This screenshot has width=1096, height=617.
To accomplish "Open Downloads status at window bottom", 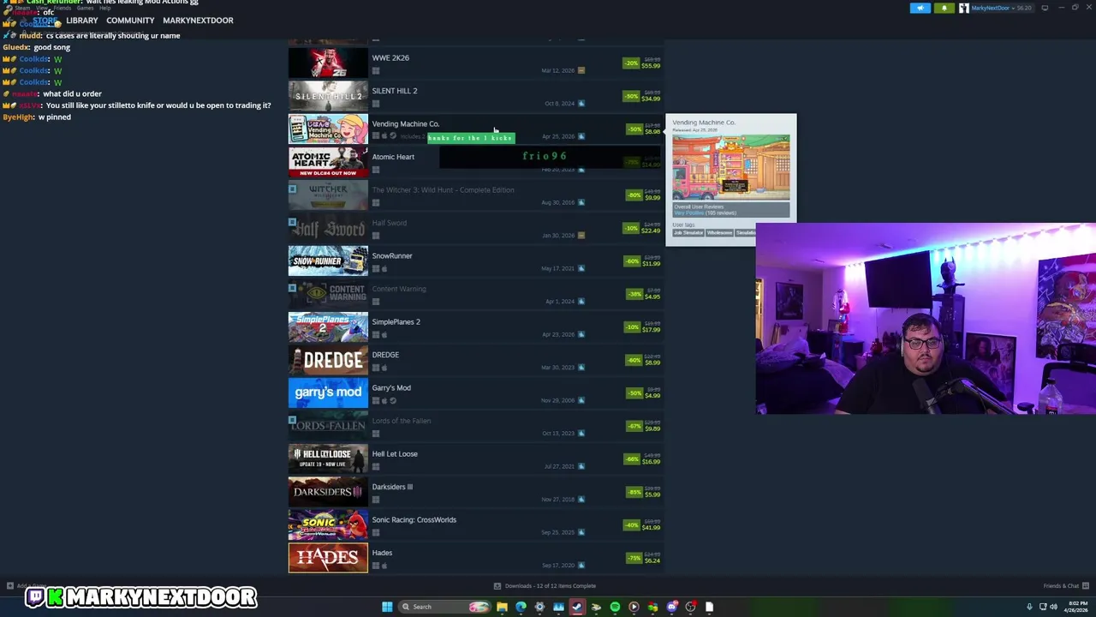I will pyautogui.click(x=545, y=586).
